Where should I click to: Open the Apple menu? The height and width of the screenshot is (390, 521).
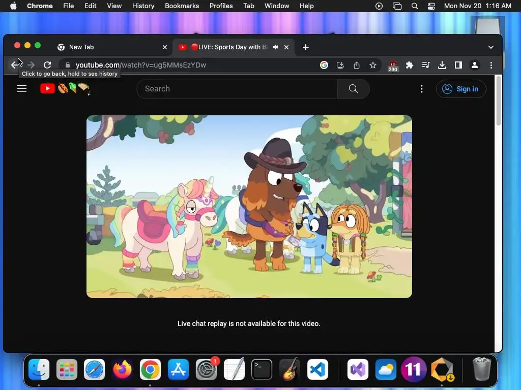[13, 6]
